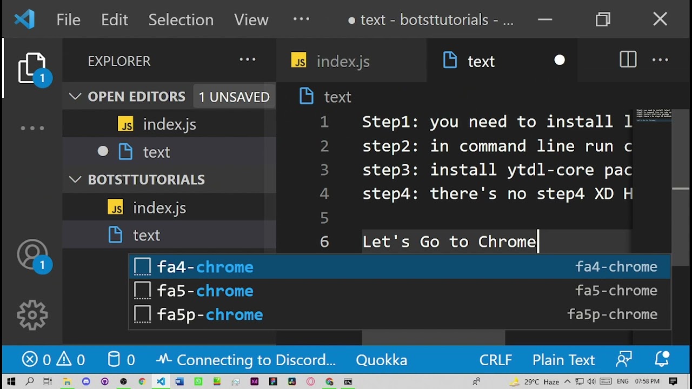Viewport: 692px width, 389px height.
Task: Open WhatsApp from the taskbar
Action: pyautogui.click(x=198, y=381)
